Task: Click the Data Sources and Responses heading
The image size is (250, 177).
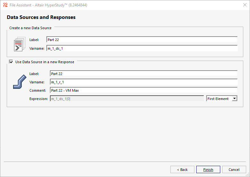Action: [41, 17]
